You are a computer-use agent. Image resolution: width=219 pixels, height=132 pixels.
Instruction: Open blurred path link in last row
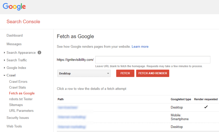(72, 127)
